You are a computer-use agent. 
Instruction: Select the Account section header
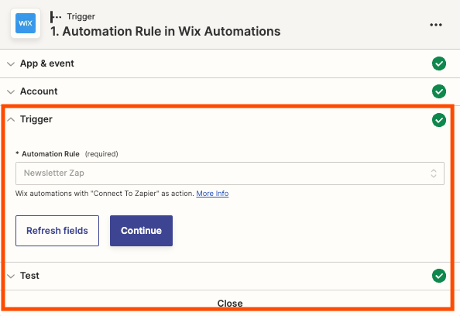[x=230, y=91]
